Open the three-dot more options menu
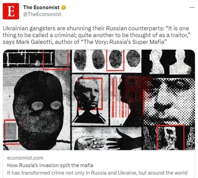Image resolution: width=198 pixels, height=178 pixels. tap(192, 8)
